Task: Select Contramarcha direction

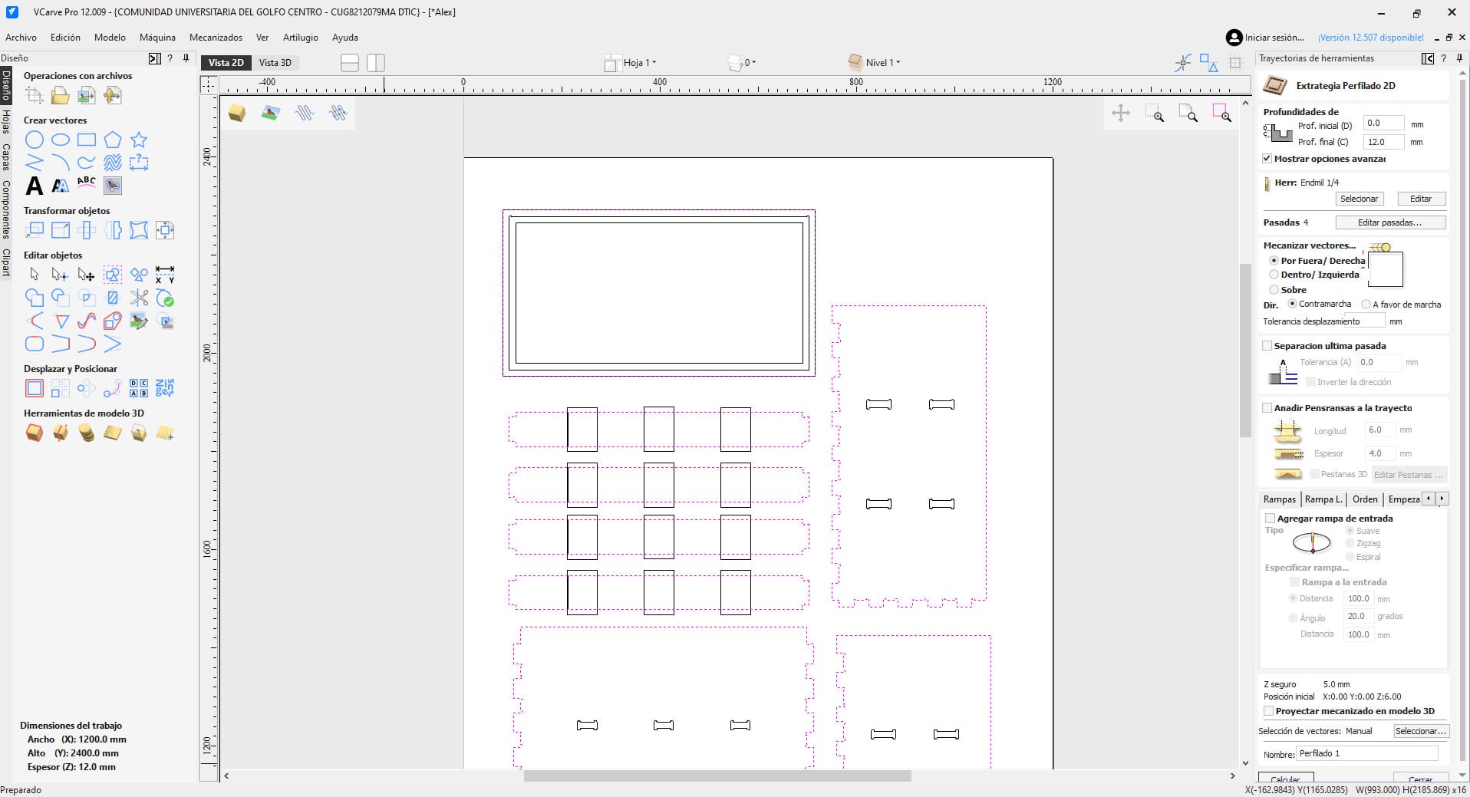Action: 1292,304
